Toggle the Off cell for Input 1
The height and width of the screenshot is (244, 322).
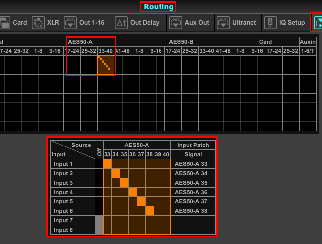click(99, 164)
